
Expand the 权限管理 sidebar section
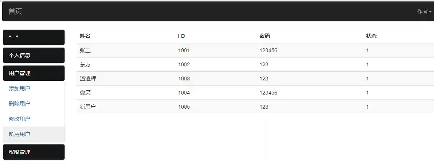[33, 152]
